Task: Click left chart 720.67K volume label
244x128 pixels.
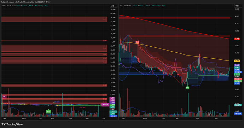Action: pyautogui.click(x=114, y=112)
